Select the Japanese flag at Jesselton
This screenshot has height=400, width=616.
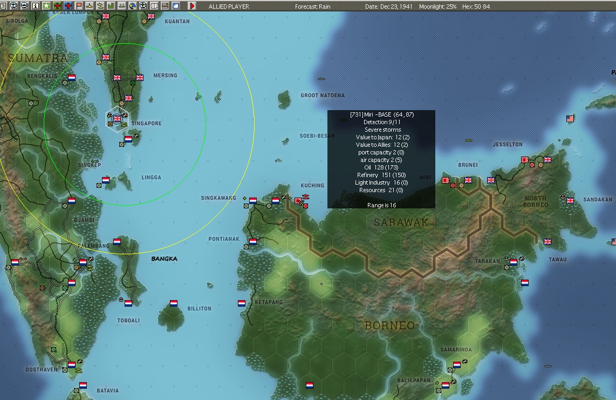[524, 160]
